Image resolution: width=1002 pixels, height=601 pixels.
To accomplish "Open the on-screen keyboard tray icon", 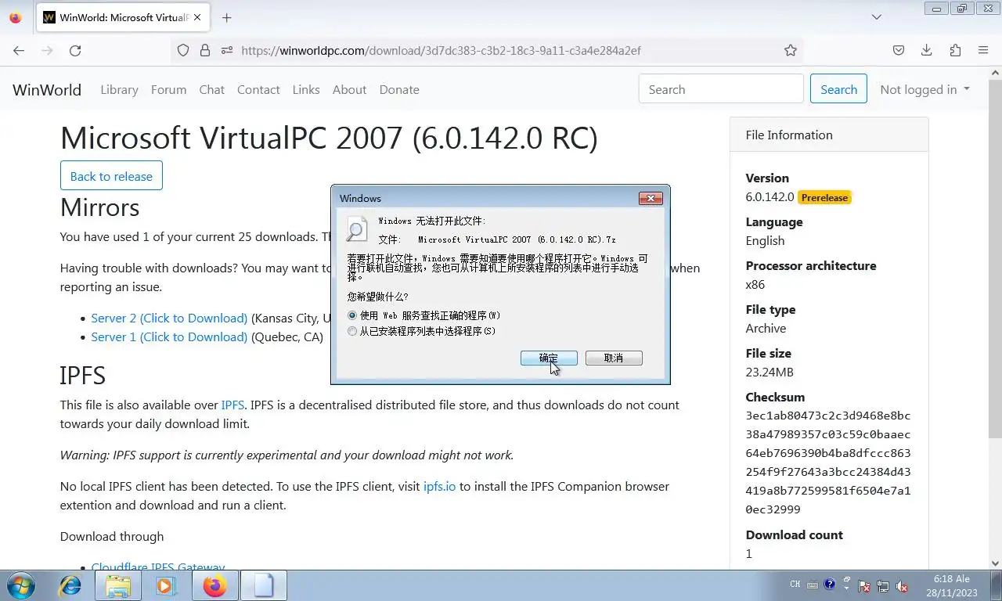I will tap(813, 585).
